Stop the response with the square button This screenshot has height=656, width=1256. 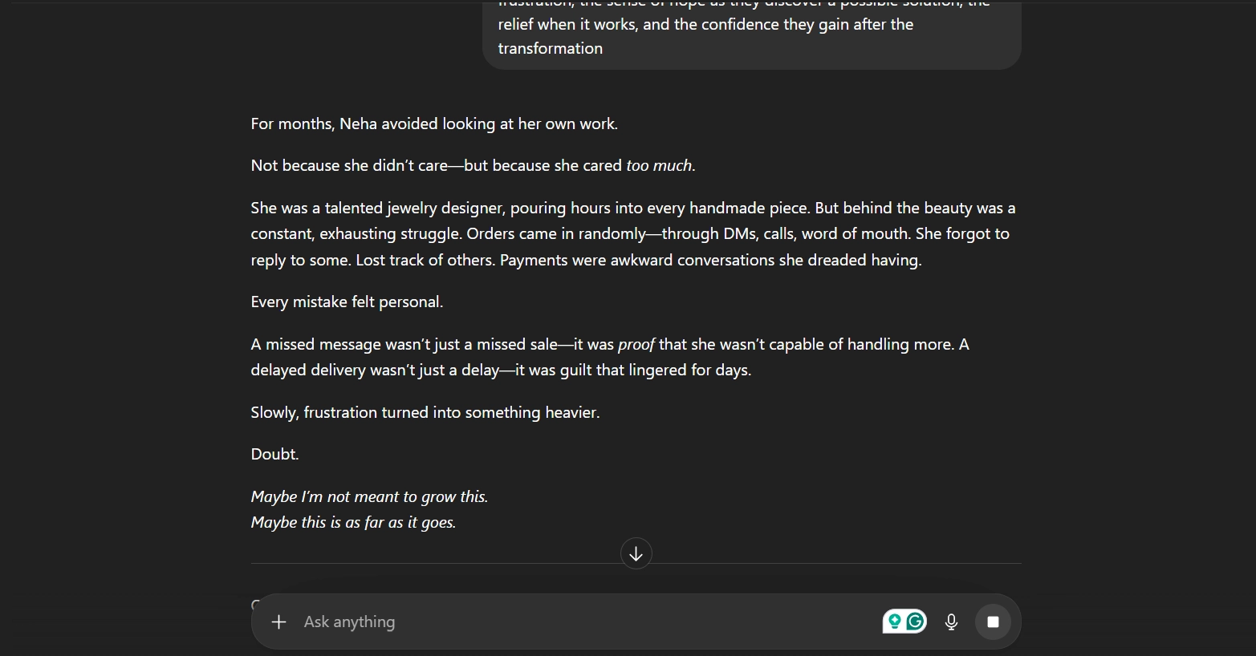[x=993, y=622]
